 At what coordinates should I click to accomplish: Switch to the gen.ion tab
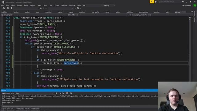click(x=157, y=12)
